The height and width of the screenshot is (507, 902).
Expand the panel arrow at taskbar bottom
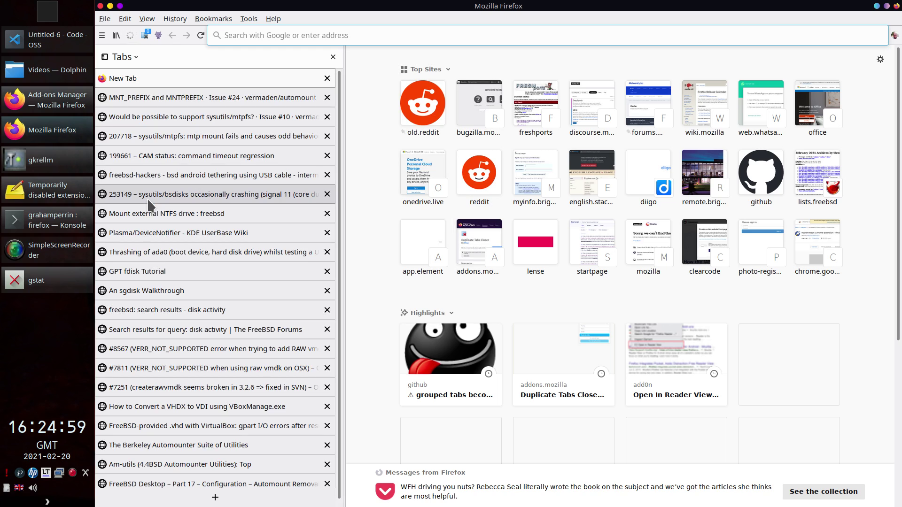coord(47,502)
